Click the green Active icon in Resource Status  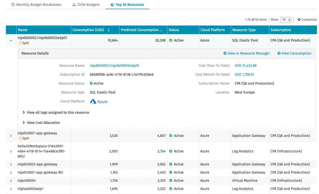[91, 83]
